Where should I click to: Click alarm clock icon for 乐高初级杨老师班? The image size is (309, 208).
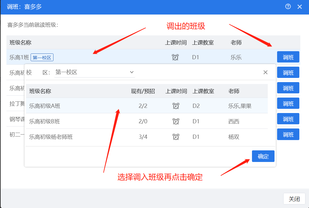pos(176,137)
